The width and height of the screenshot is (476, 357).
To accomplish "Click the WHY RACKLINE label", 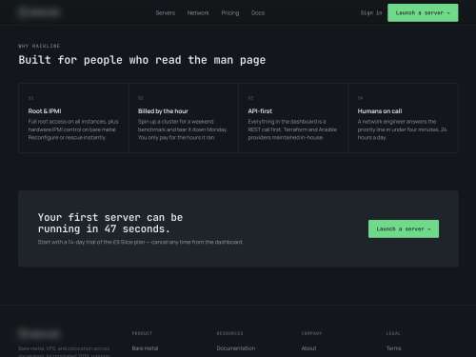I will coord(39,46).
